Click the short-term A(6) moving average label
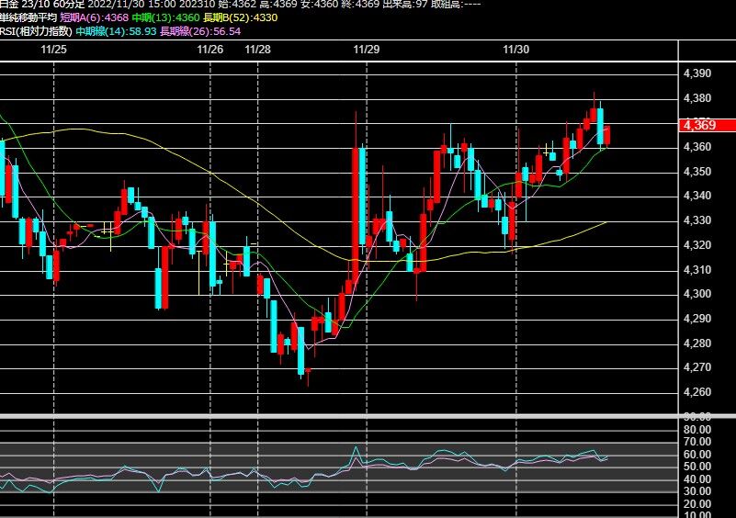This screenshot has height=518, width=736. [x=94, y=17]
